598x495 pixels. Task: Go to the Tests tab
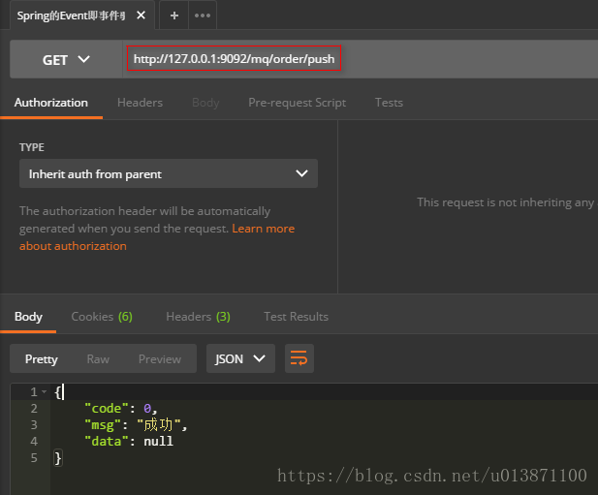(x=389, y=103)
